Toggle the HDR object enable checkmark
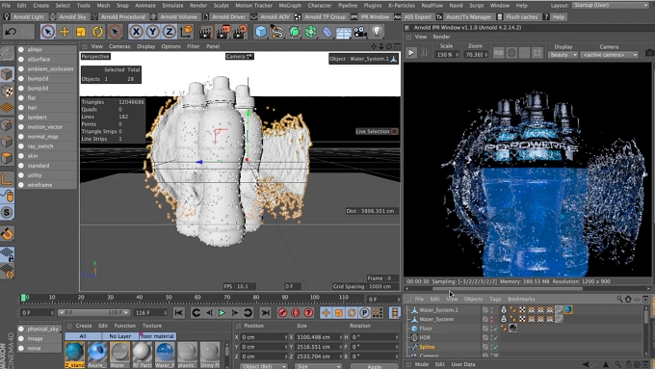The height and width of the screenshot is (369, 655). pos(496,337)
